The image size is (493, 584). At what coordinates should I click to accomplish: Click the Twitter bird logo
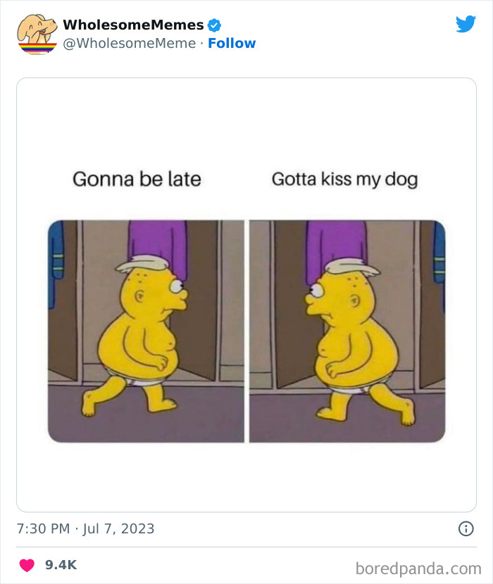pyautogui.click(x=466, y=23)
